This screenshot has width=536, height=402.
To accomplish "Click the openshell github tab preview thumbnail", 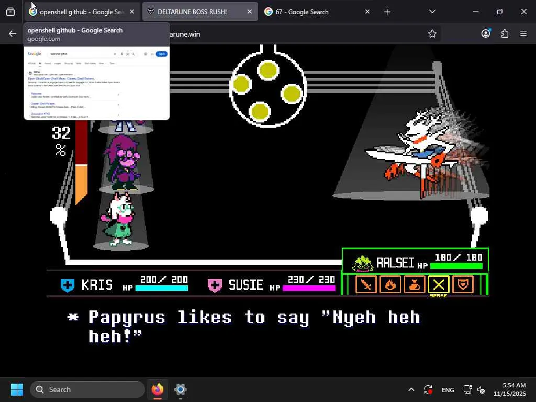I will tap(97, 83).
